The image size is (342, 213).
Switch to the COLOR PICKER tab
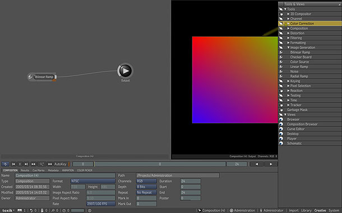tap(85, 171)
